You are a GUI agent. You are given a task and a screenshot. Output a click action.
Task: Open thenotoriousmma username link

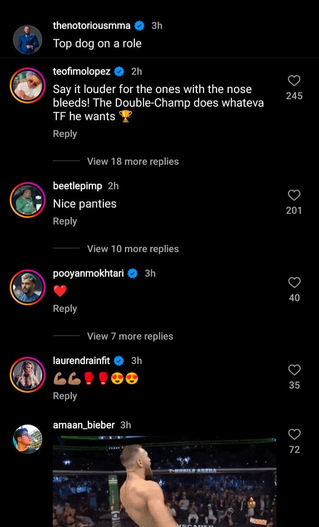pos(91,26)
